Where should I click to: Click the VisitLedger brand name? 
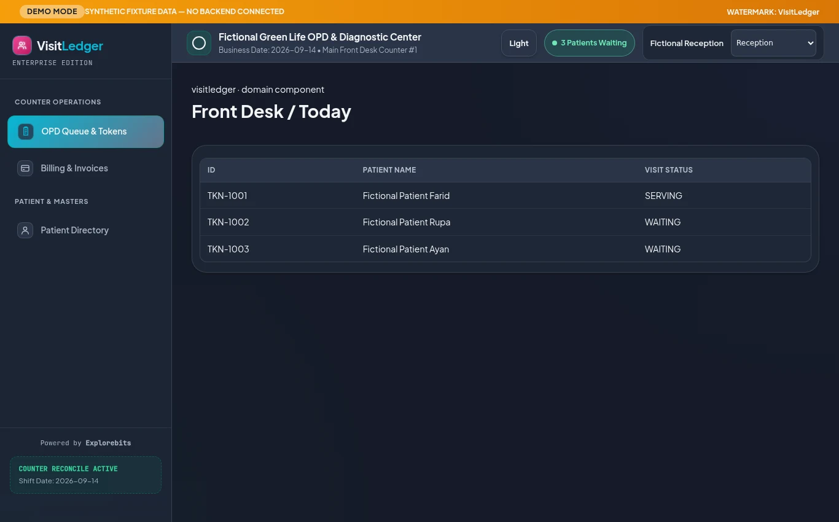[70, 45]
